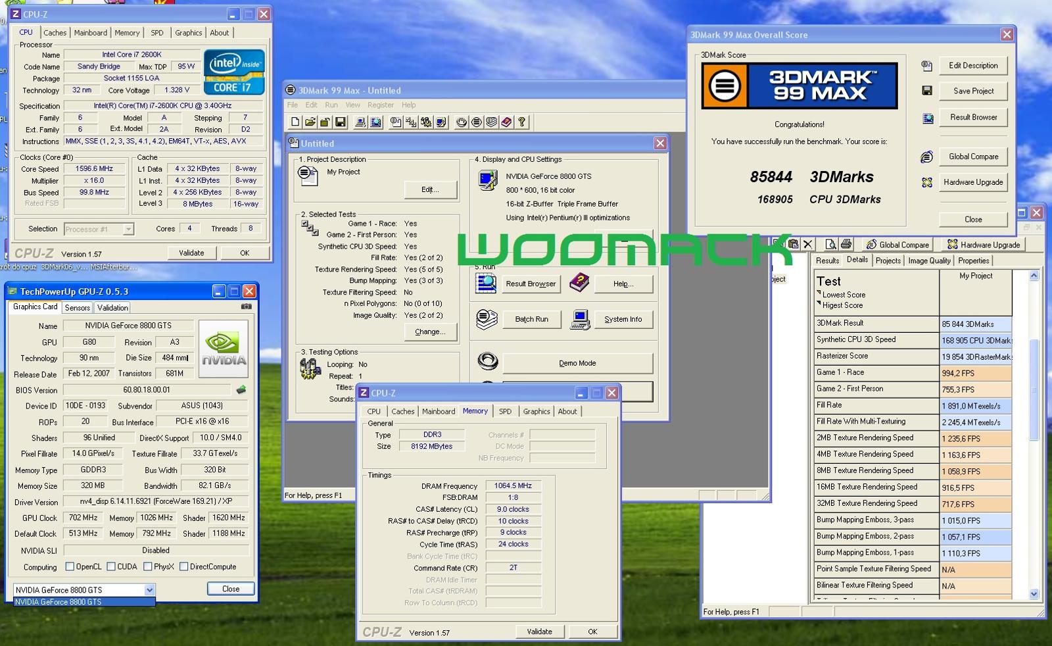1052x646 pixels.
Task: Click GPU-Z screenshot camera icon
Action: pos(247,307)
